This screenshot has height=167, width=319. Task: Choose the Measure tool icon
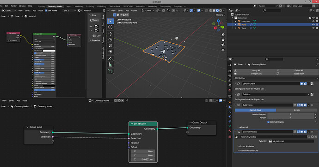pos(110,64)
